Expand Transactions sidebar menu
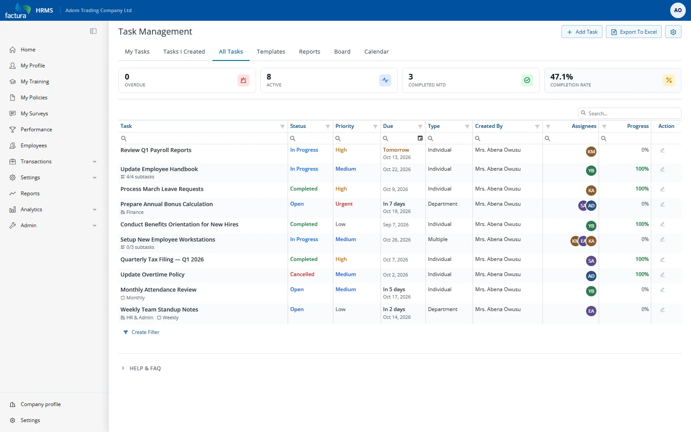 (x=95, y=162)
